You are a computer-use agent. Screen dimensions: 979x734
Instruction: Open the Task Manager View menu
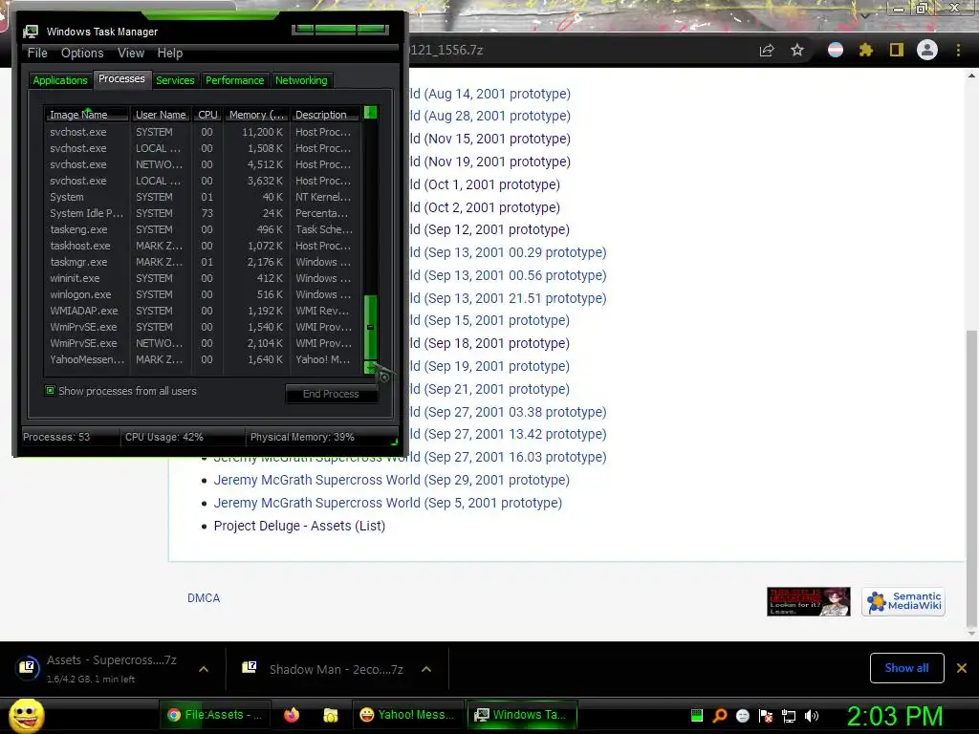(x=131, y=54)
